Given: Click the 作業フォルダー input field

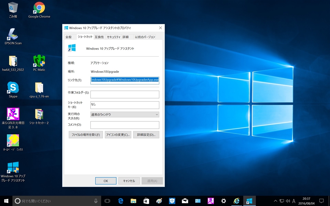Looking at the screenshot, I should pos(125,94).
